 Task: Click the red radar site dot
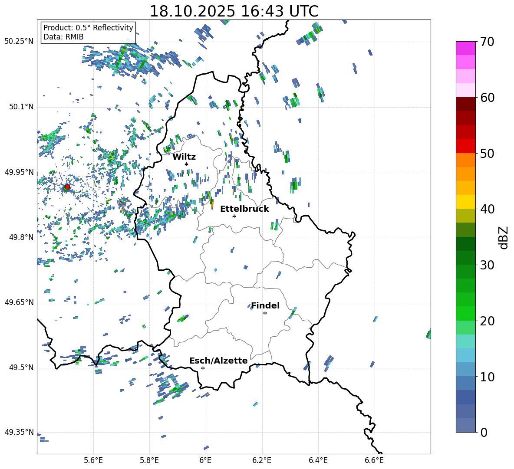[x=67, y=187]
